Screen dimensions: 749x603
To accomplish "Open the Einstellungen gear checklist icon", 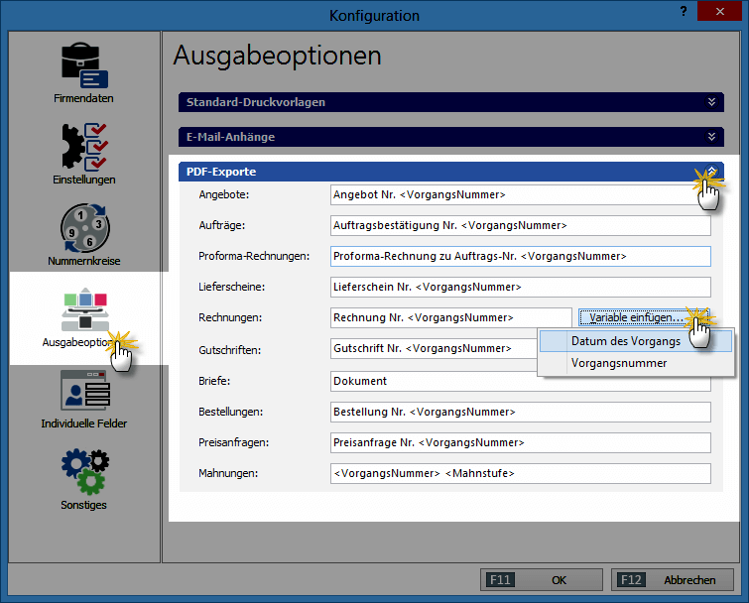I will (x=83, y=147).
